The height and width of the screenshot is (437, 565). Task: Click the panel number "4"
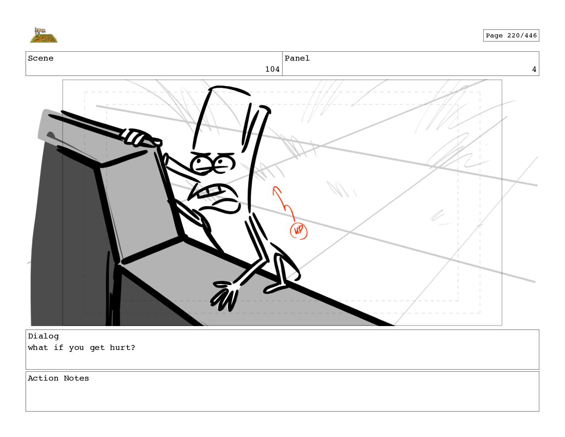coord(534,69)
